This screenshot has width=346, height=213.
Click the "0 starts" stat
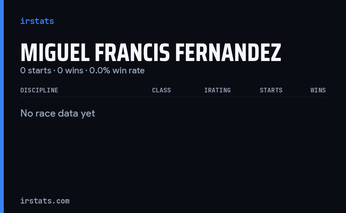36,71
